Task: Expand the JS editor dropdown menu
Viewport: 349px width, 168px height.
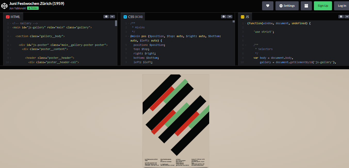Action: click(x=347, y=16)
